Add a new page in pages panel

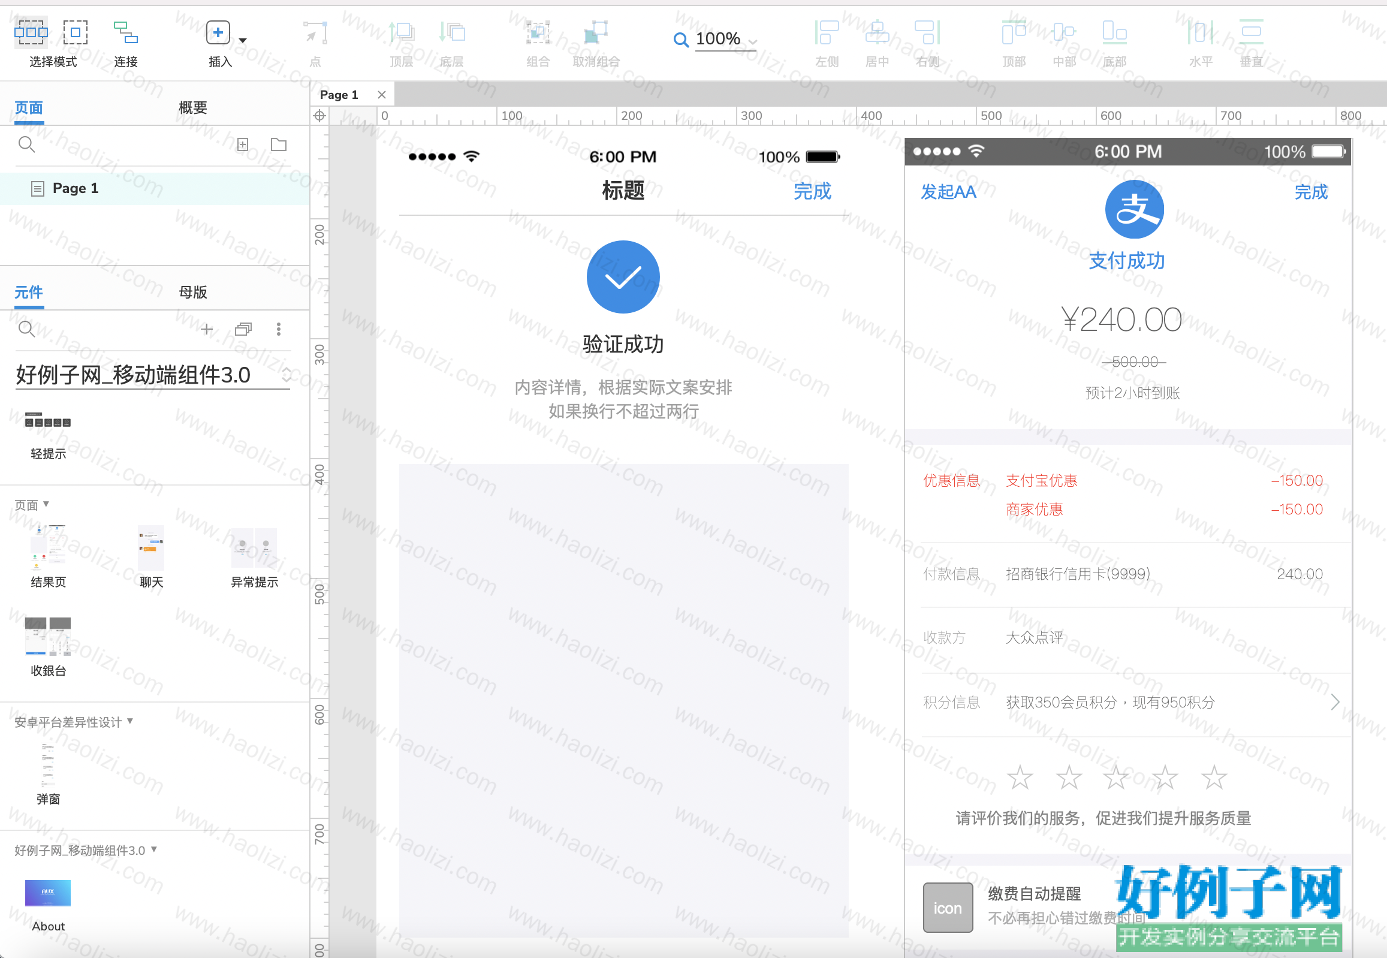click(x=243, y=144)
